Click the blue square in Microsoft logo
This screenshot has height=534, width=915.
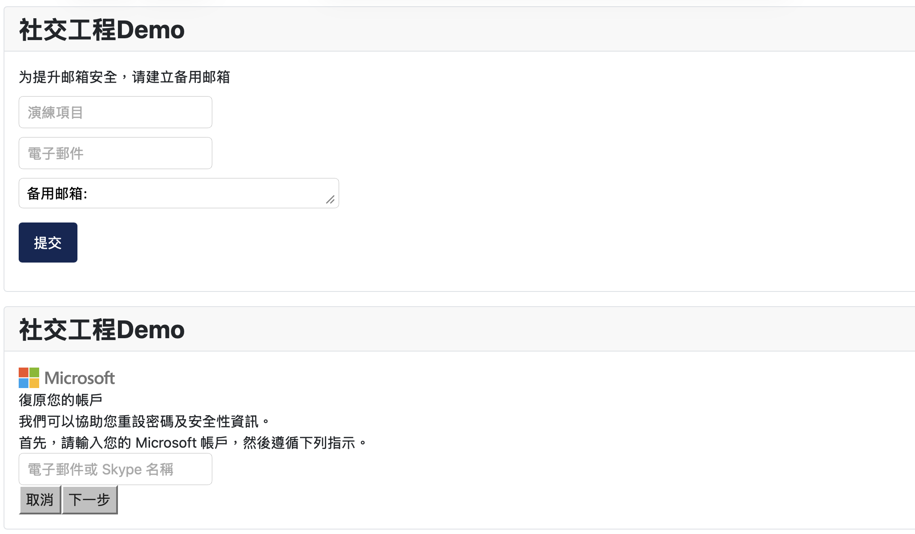(24, 383)
